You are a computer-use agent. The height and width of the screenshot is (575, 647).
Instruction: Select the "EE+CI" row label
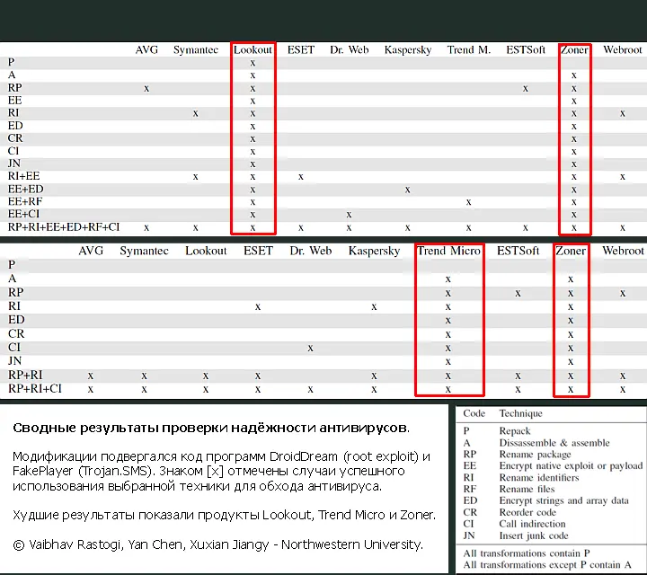[x=24, y=214]
